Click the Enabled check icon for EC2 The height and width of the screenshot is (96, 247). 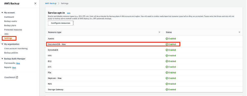(167, 61)
